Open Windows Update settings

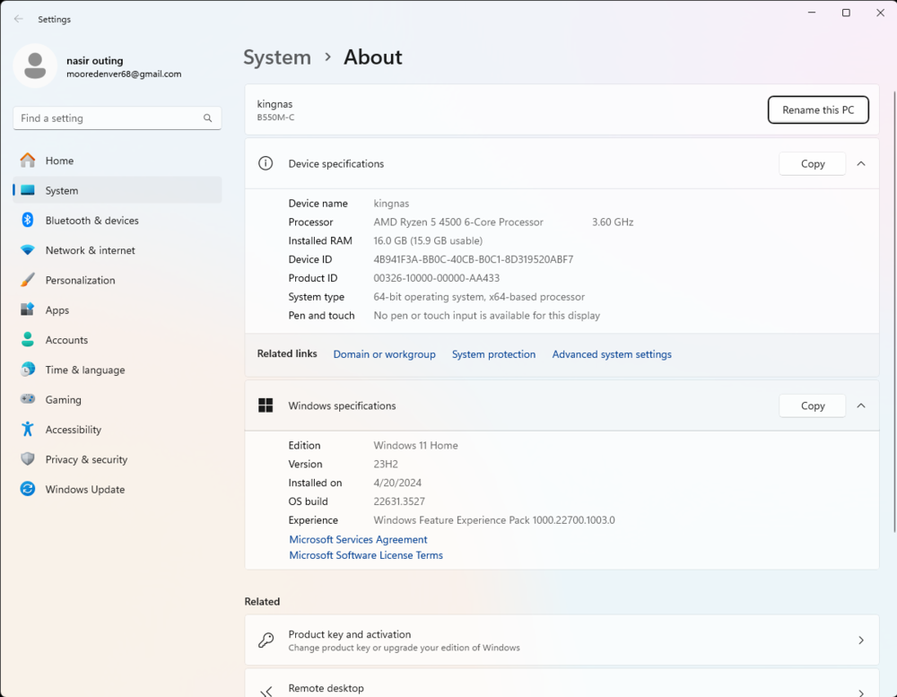tap(83, 489)
